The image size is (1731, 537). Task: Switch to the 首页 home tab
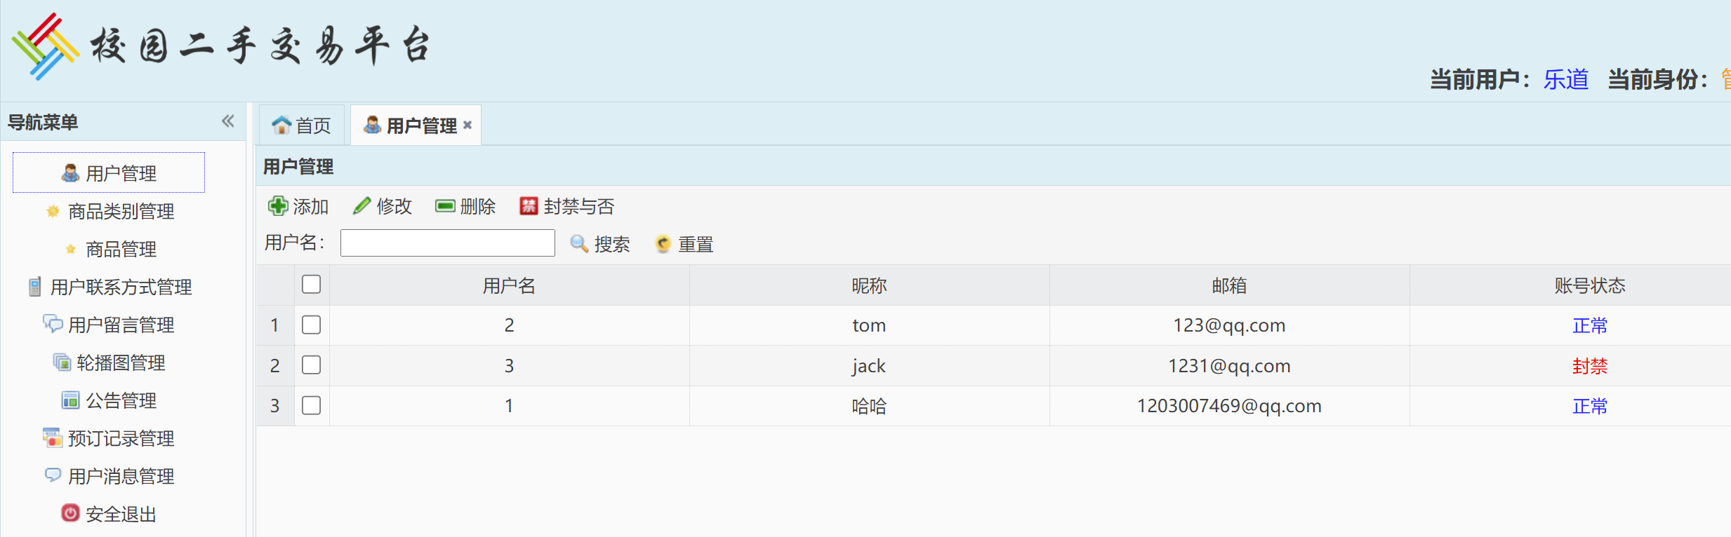(302, 125)
